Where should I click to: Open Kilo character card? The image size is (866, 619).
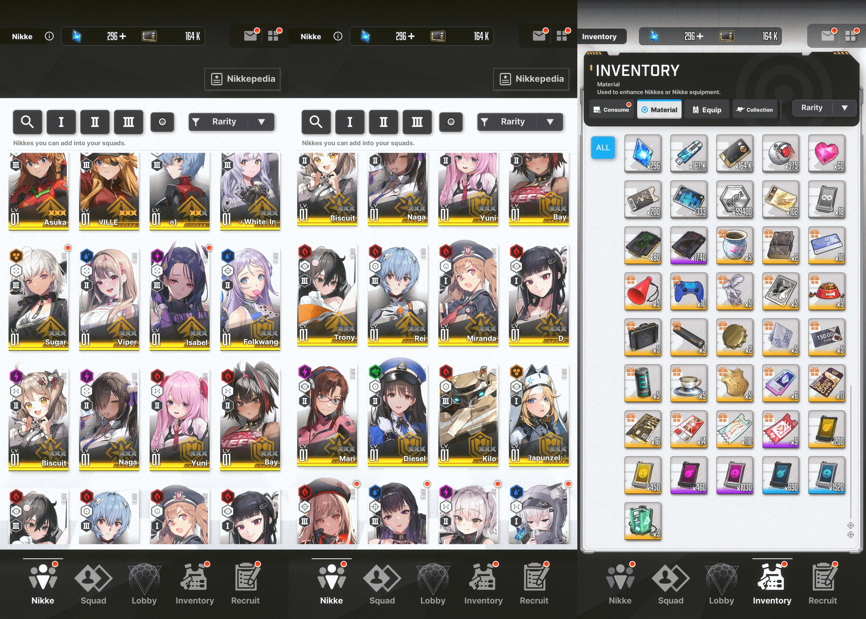point(468,416)
